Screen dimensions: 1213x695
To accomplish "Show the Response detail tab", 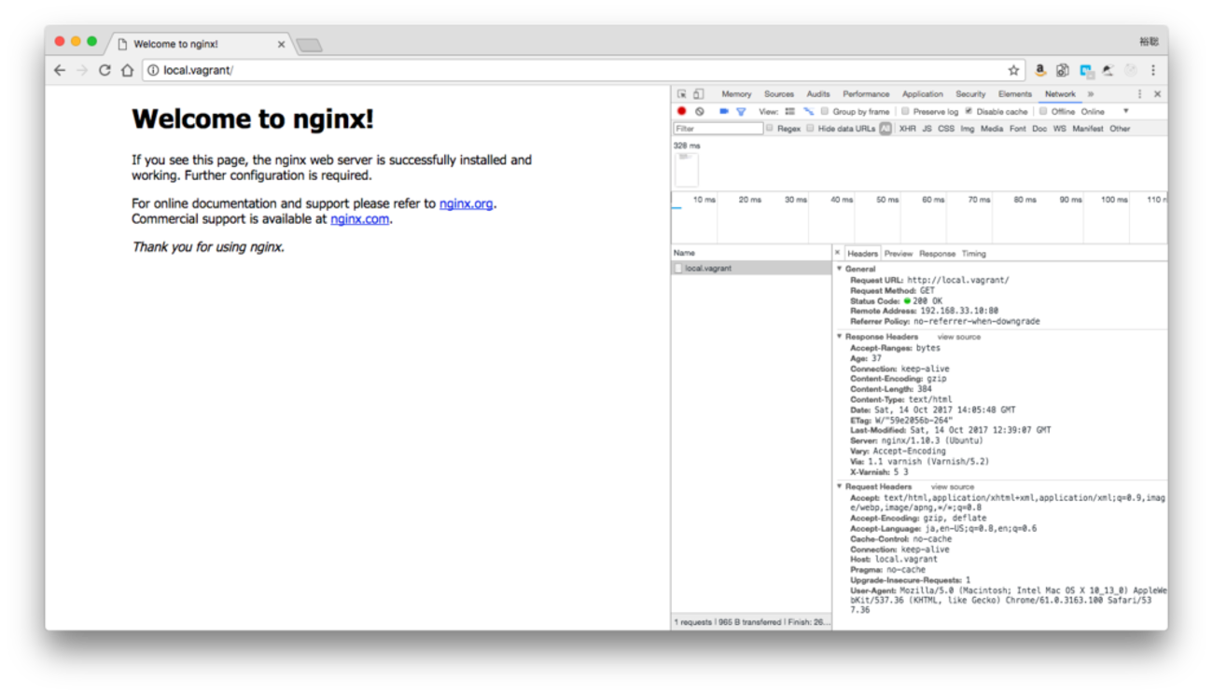I will click(937, 254).
